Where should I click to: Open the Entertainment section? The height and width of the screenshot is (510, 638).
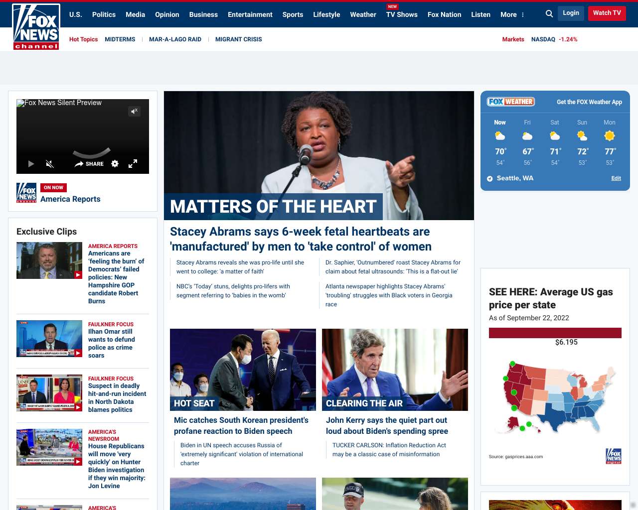click(250, 14)
